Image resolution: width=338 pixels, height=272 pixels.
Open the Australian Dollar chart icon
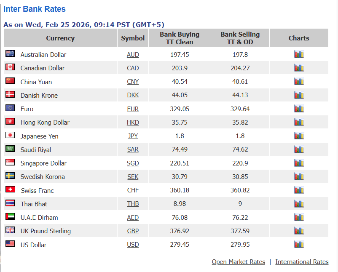299,54
